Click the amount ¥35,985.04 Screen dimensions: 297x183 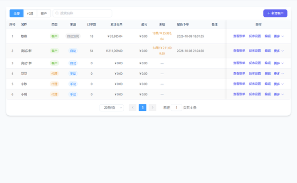[115, 36]
